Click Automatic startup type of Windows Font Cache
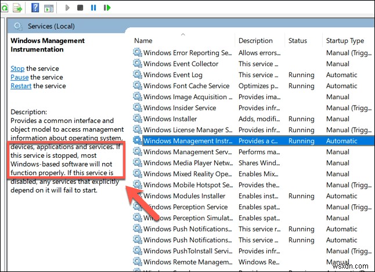The width and height of the screenshot is (375, 272). pyautogui.click(x=341, y=86)
